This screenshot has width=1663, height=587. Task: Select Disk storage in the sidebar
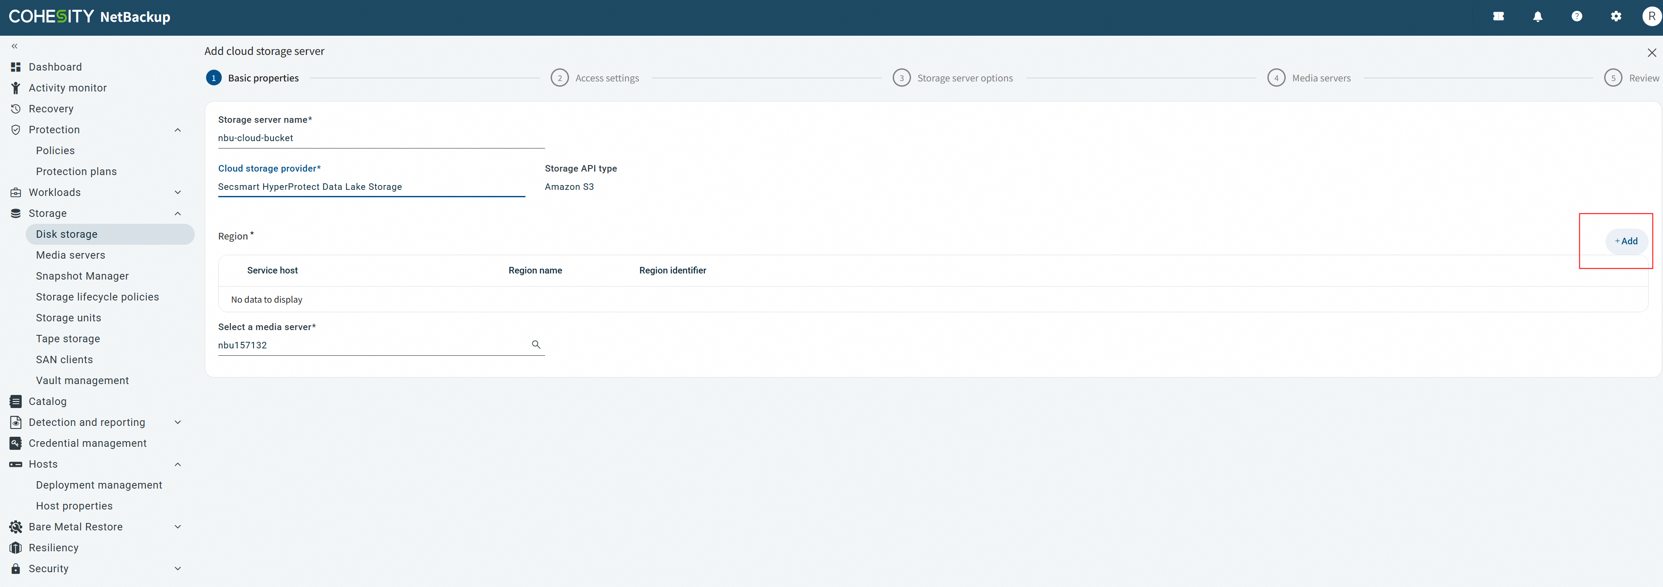[x=110, y=234]
